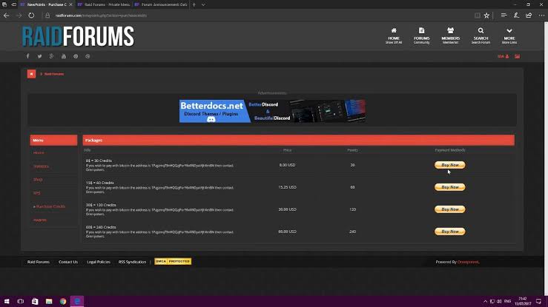
Task: Click the red envelope icon in header
Action: (518, 56)
